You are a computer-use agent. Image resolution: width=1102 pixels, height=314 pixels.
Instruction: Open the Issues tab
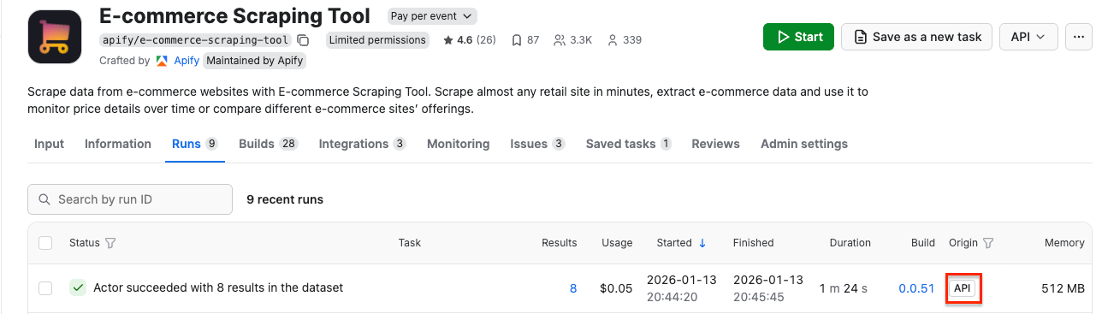pos(537,144)
